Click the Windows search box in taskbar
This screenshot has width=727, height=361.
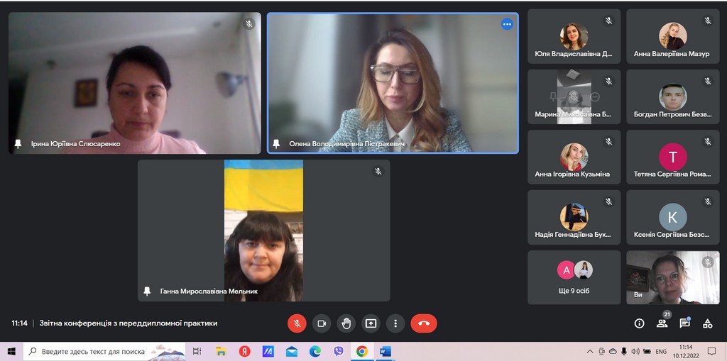coord(96,351)
